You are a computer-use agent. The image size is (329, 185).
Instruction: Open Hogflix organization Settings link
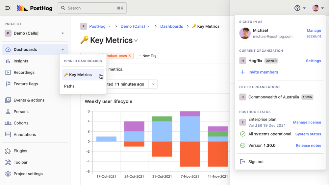click(313, 61)
